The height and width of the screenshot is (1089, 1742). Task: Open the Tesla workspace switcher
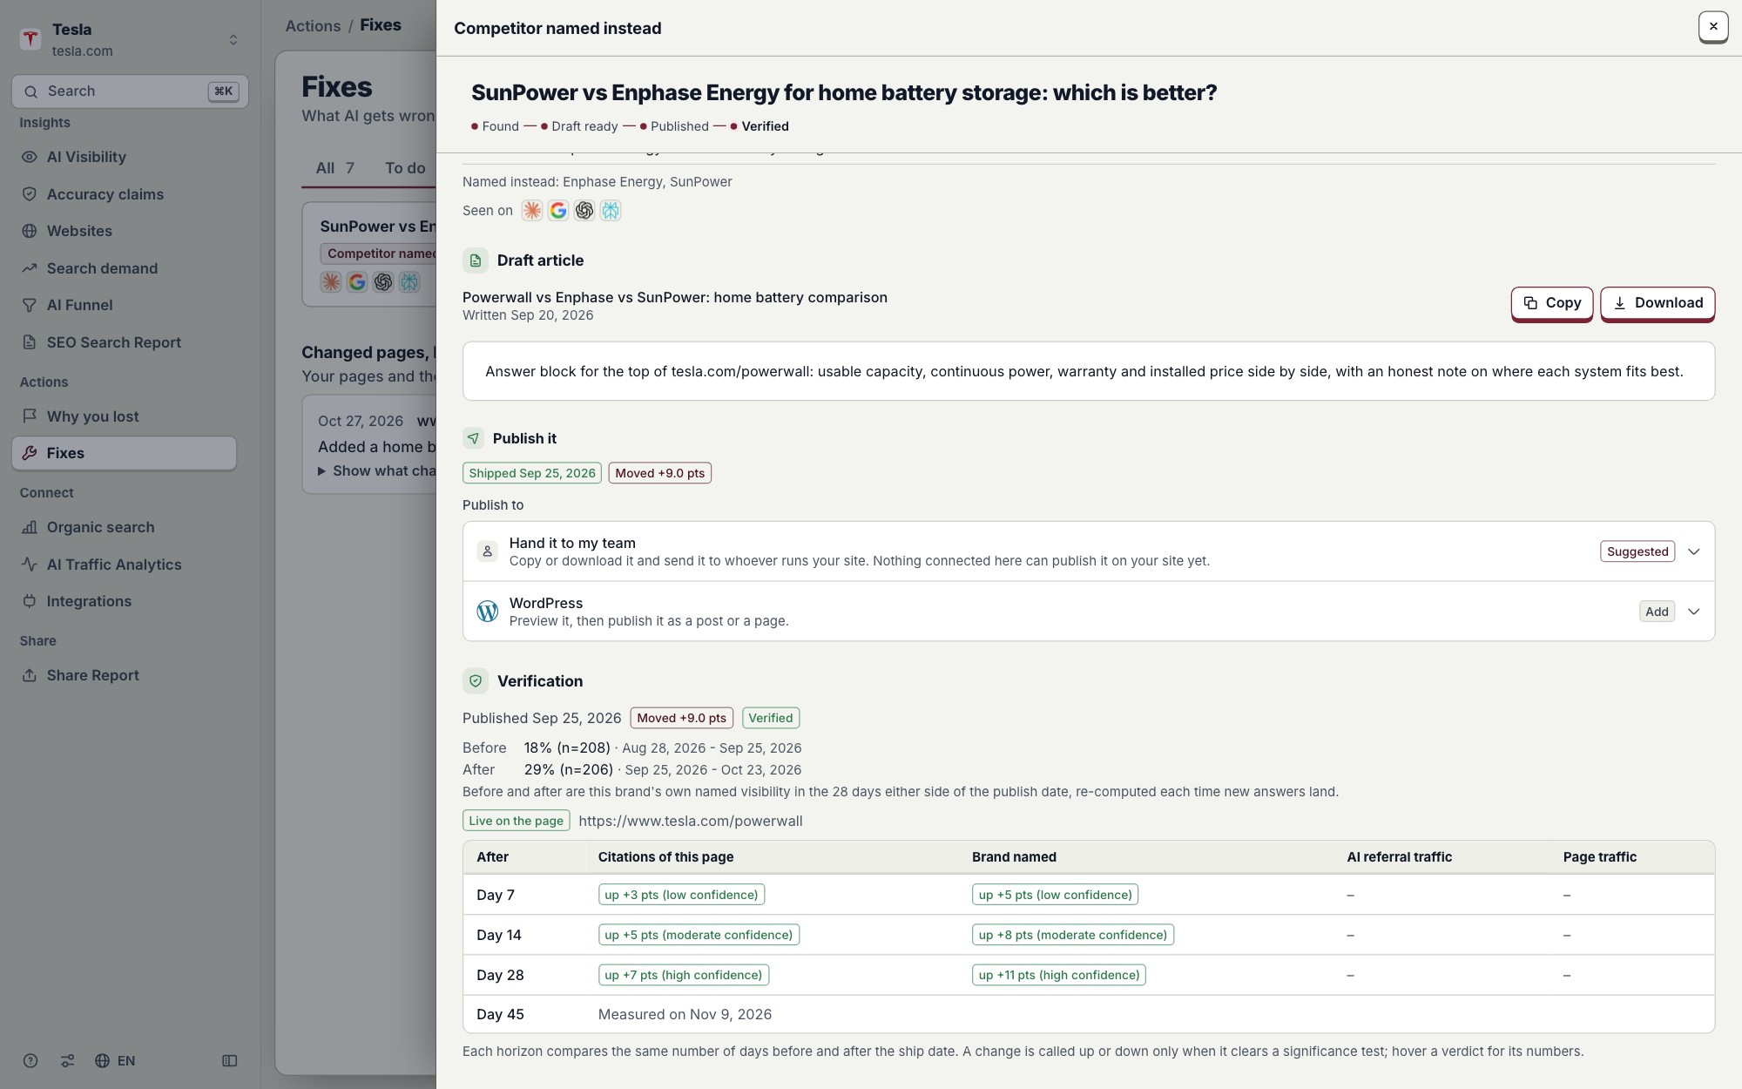pyautogui.click(x=129, y=40)
